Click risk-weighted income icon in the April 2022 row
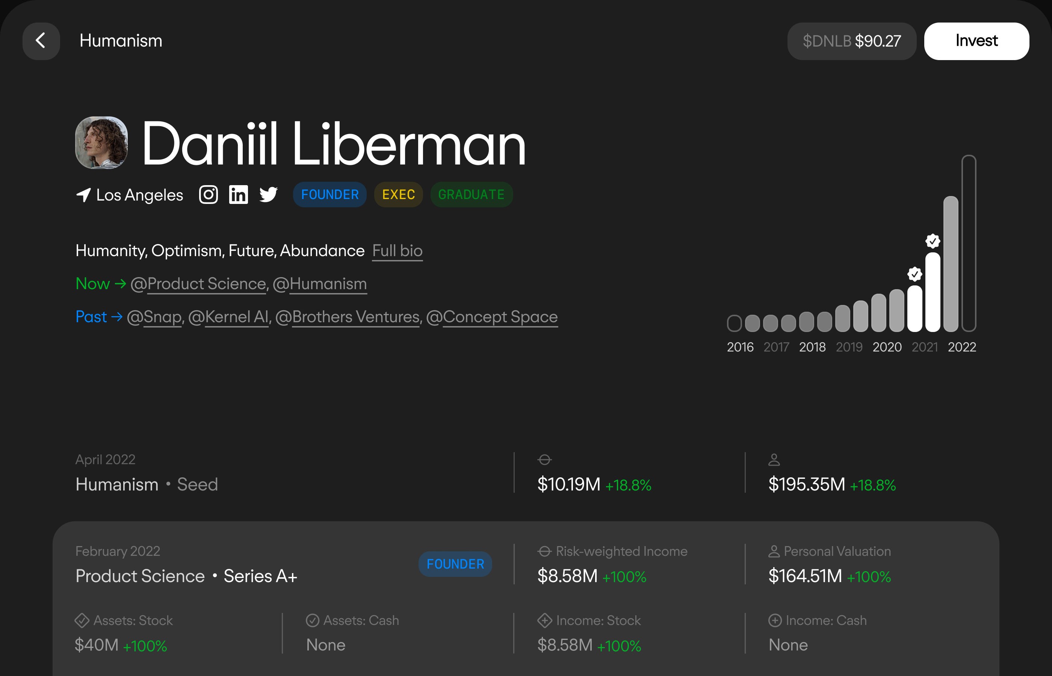The image size is (1052, 676). point(544,460)
